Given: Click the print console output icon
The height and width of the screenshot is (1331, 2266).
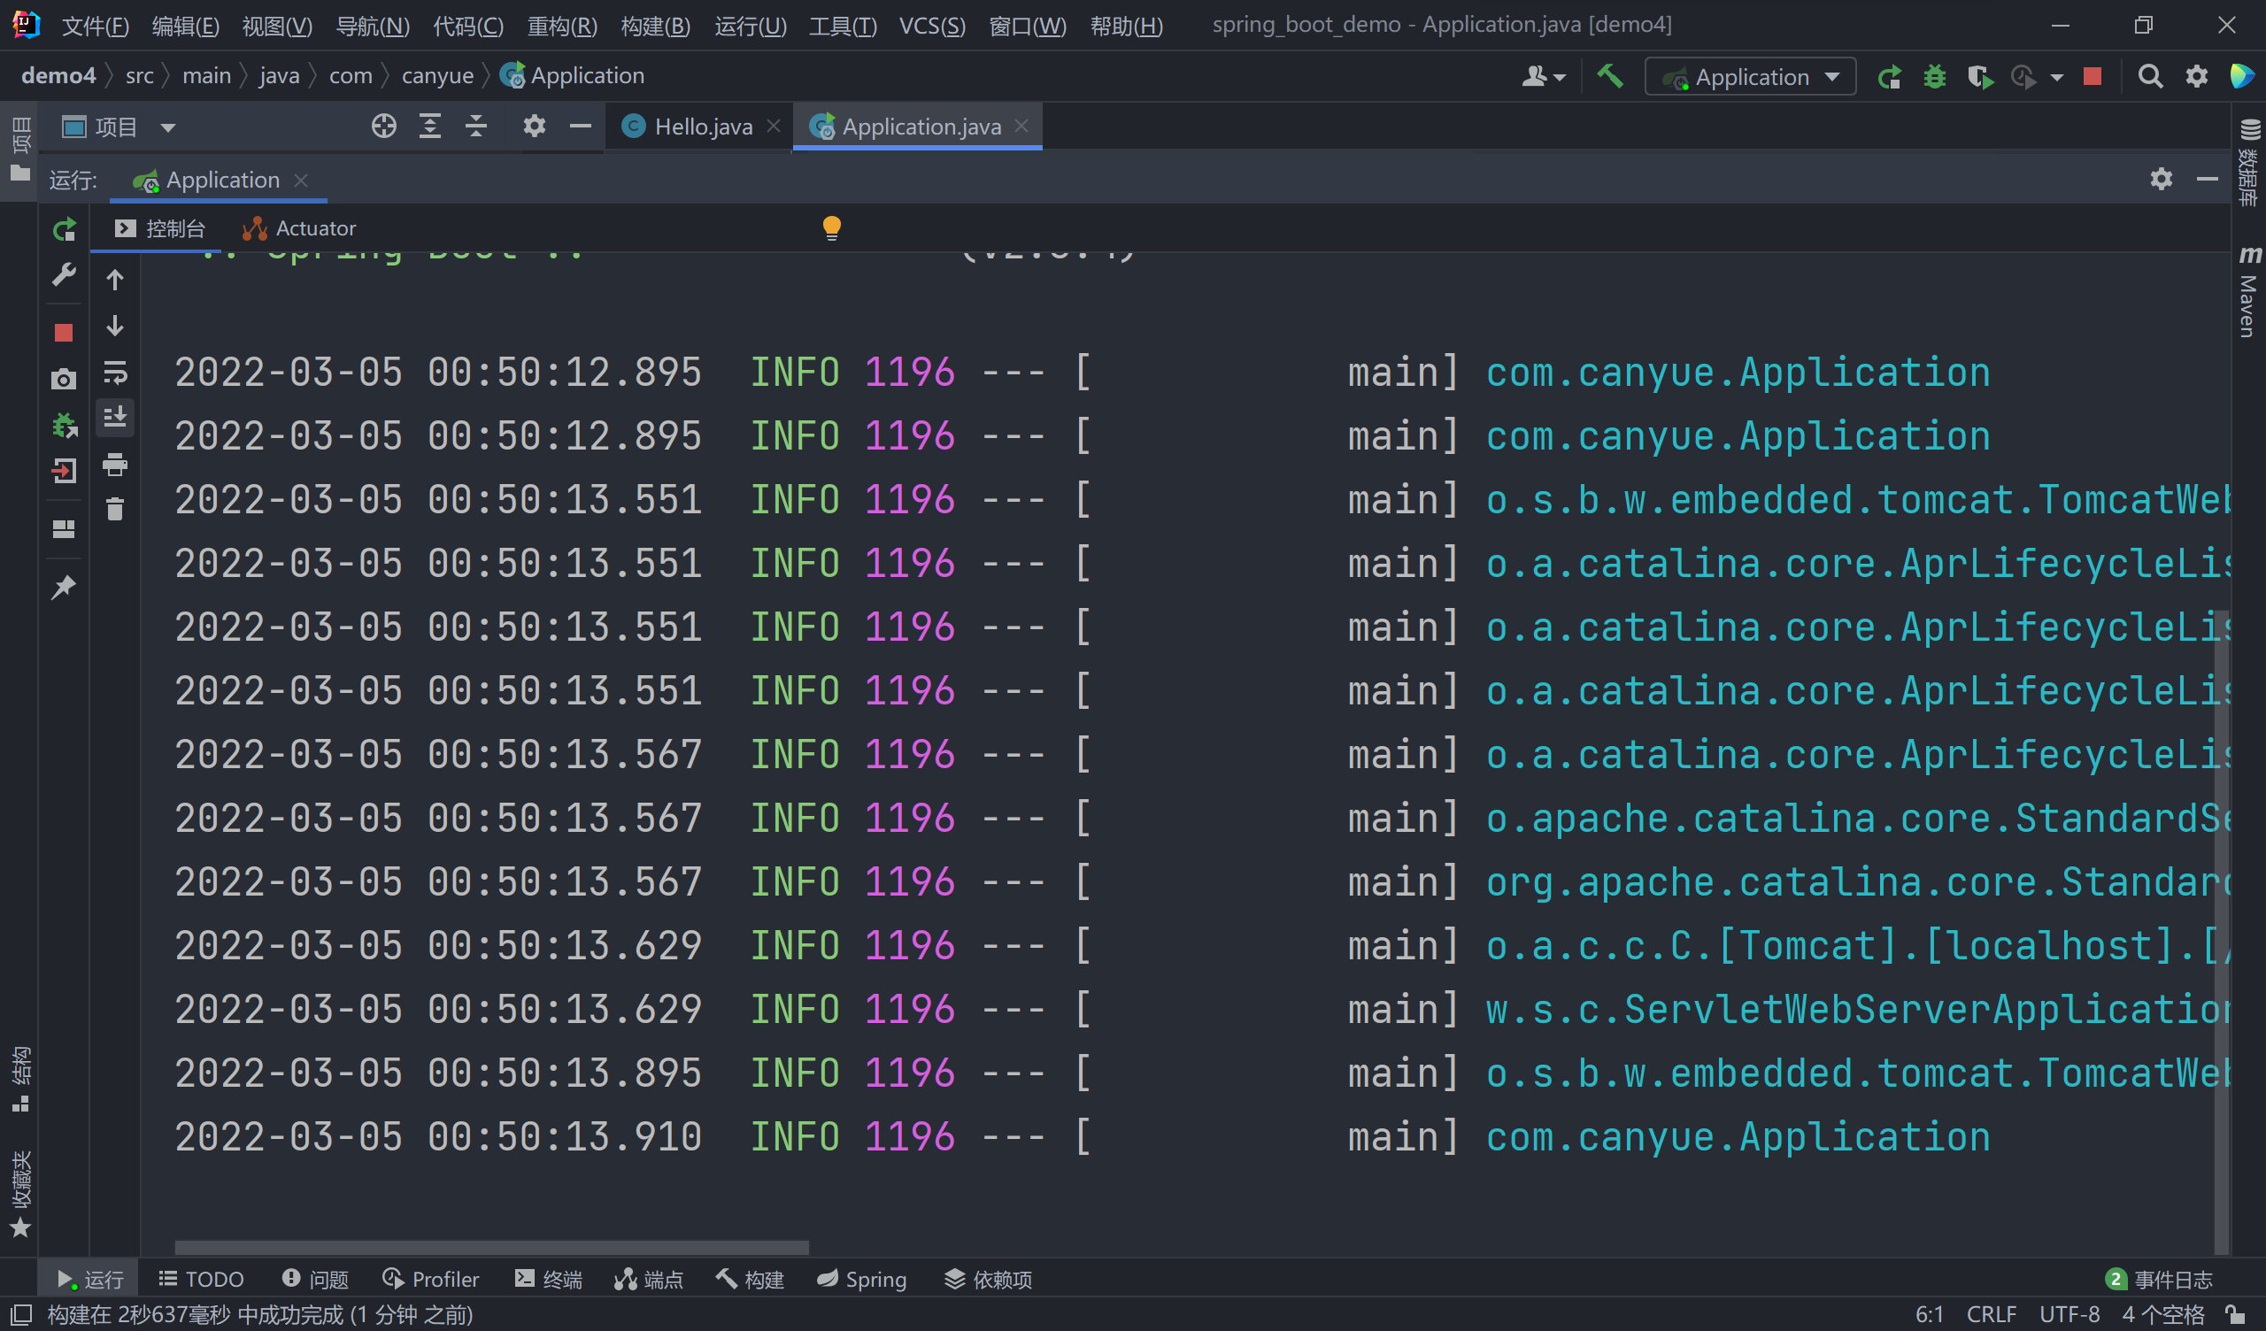Looking at the screenshot, I should coord(115,465).
